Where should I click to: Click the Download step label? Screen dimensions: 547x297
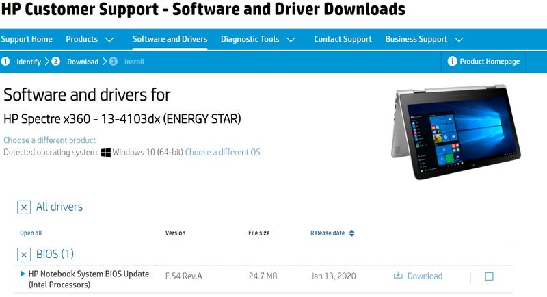click(x=83, y=62)
